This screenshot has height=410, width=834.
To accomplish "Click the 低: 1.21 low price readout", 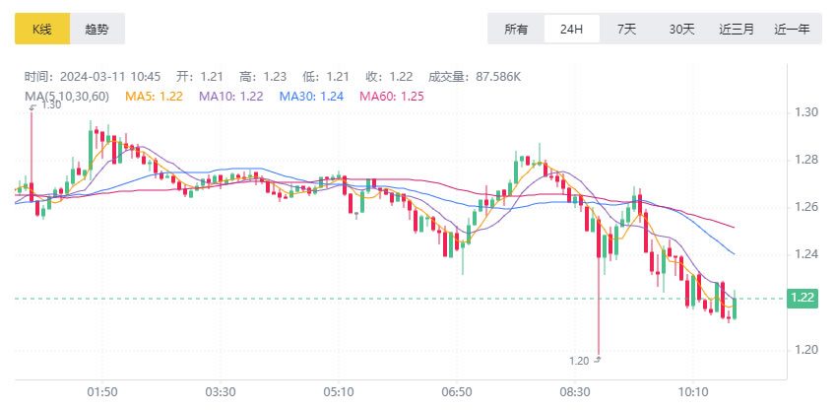I will tap(326, 77).
